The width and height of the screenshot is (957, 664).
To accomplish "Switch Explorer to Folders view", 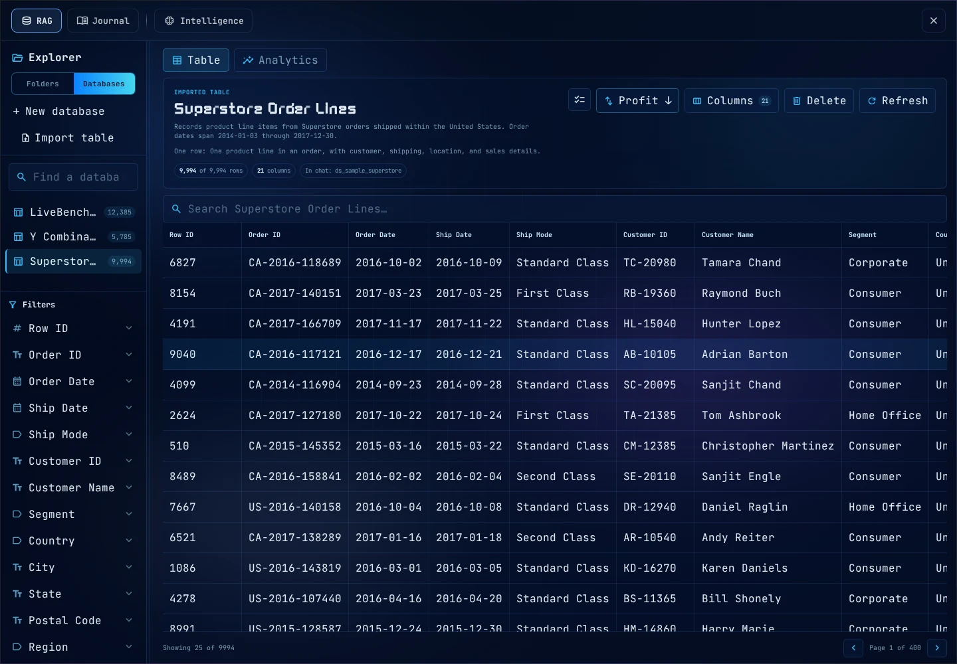I will coord(43,84).
